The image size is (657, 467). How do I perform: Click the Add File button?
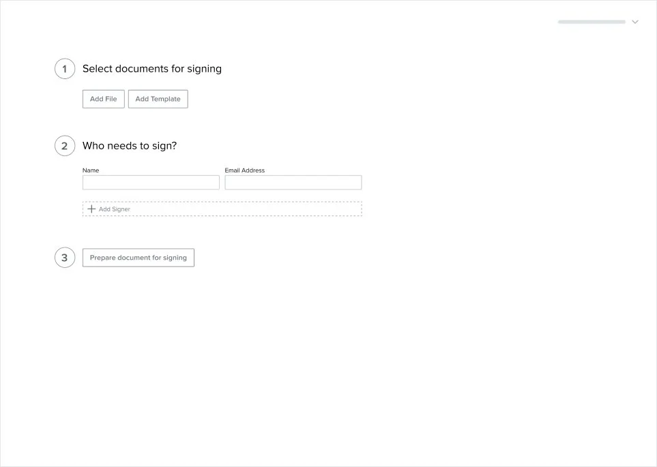(x=104, y=99)
